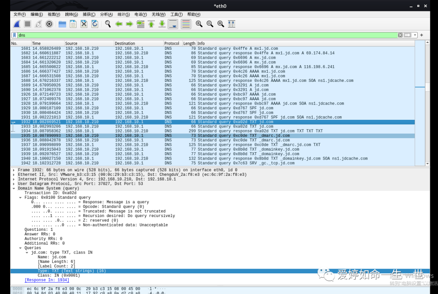Screen dimensions: 438x294
Task: Open the 捕获(C) menu
Action: [x=89, y=15]
